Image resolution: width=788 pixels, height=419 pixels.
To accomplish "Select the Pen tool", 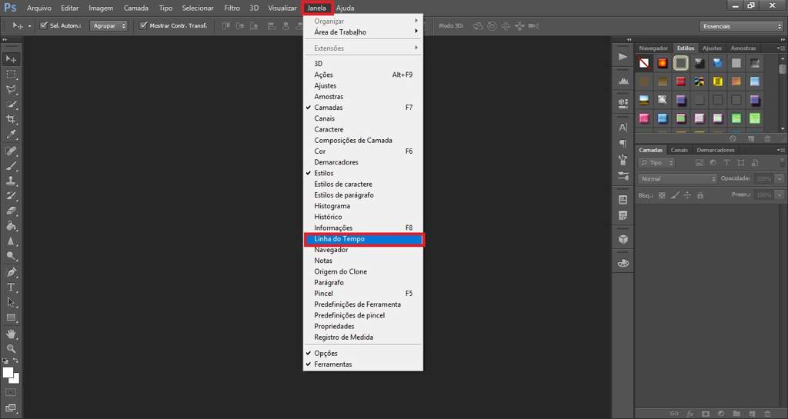I will (x=11, y=272).
